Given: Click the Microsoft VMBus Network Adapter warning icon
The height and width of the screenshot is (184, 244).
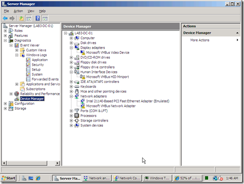Looking at the screenshot, I should click(x=83, y=106).
